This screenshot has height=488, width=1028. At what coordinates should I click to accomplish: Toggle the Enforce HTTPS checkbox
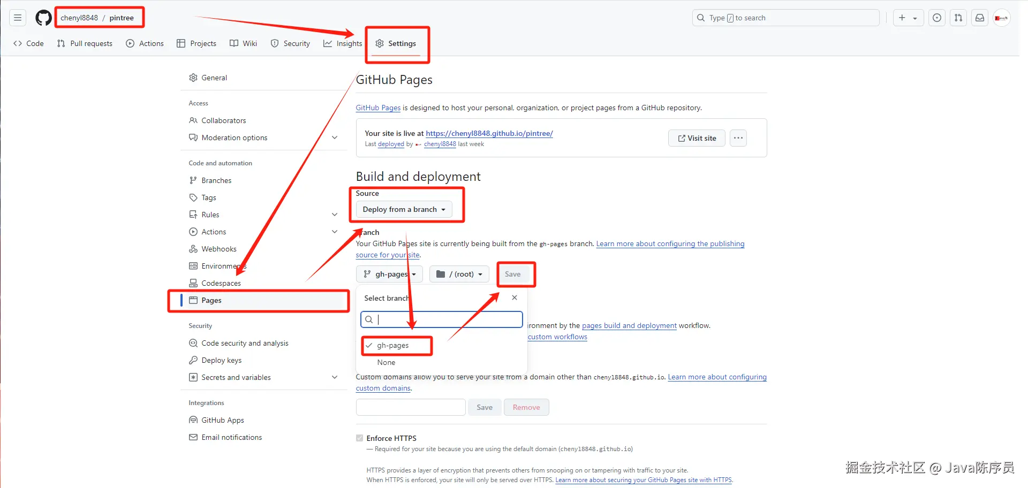pos(360,438)
